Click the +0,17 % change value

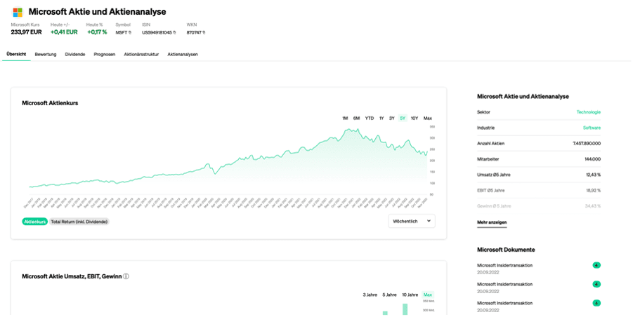[x=97, y=32]
